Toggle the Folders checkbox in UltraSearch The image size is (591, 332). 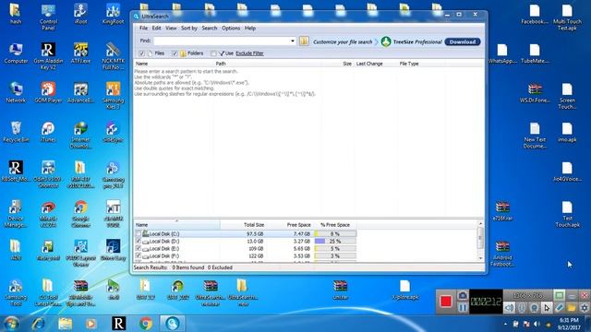click(175, 53)
